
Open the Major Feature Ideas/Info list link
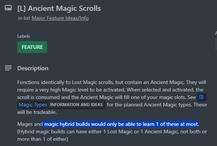pyautogui.click(x=60, y=18)
